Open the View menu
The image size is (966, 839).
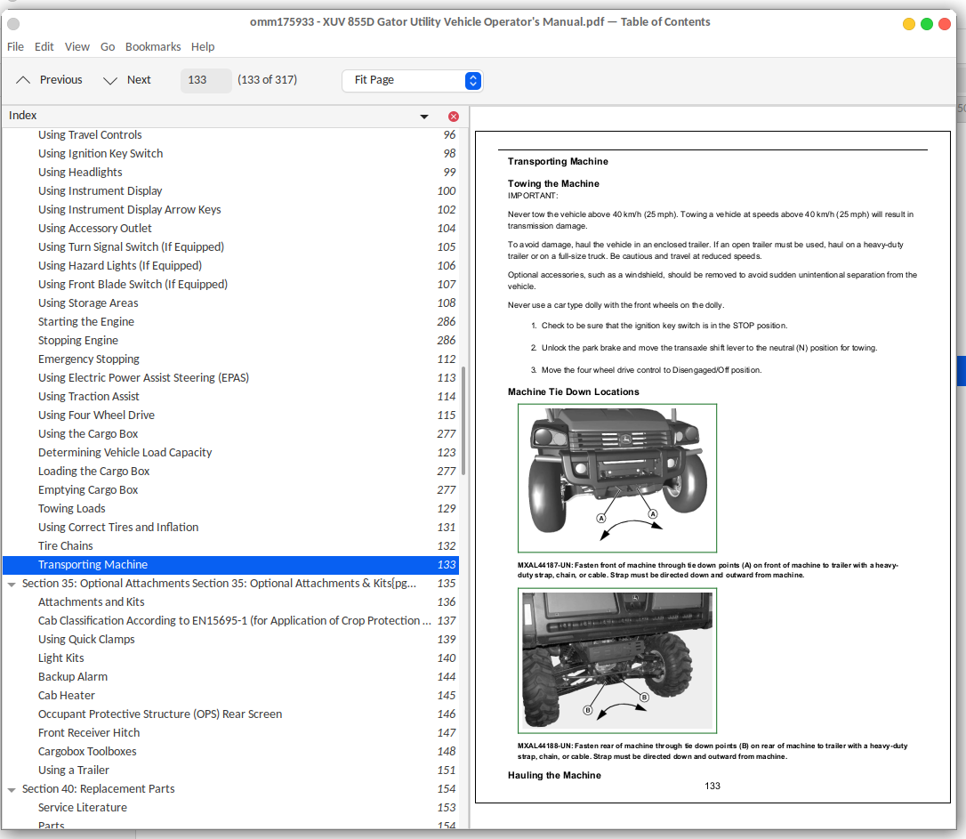(x=77, y=46)
